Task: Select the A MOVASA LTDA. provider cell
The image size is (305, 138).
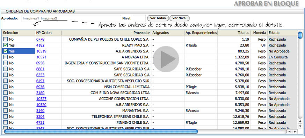Action: [106, 57]
